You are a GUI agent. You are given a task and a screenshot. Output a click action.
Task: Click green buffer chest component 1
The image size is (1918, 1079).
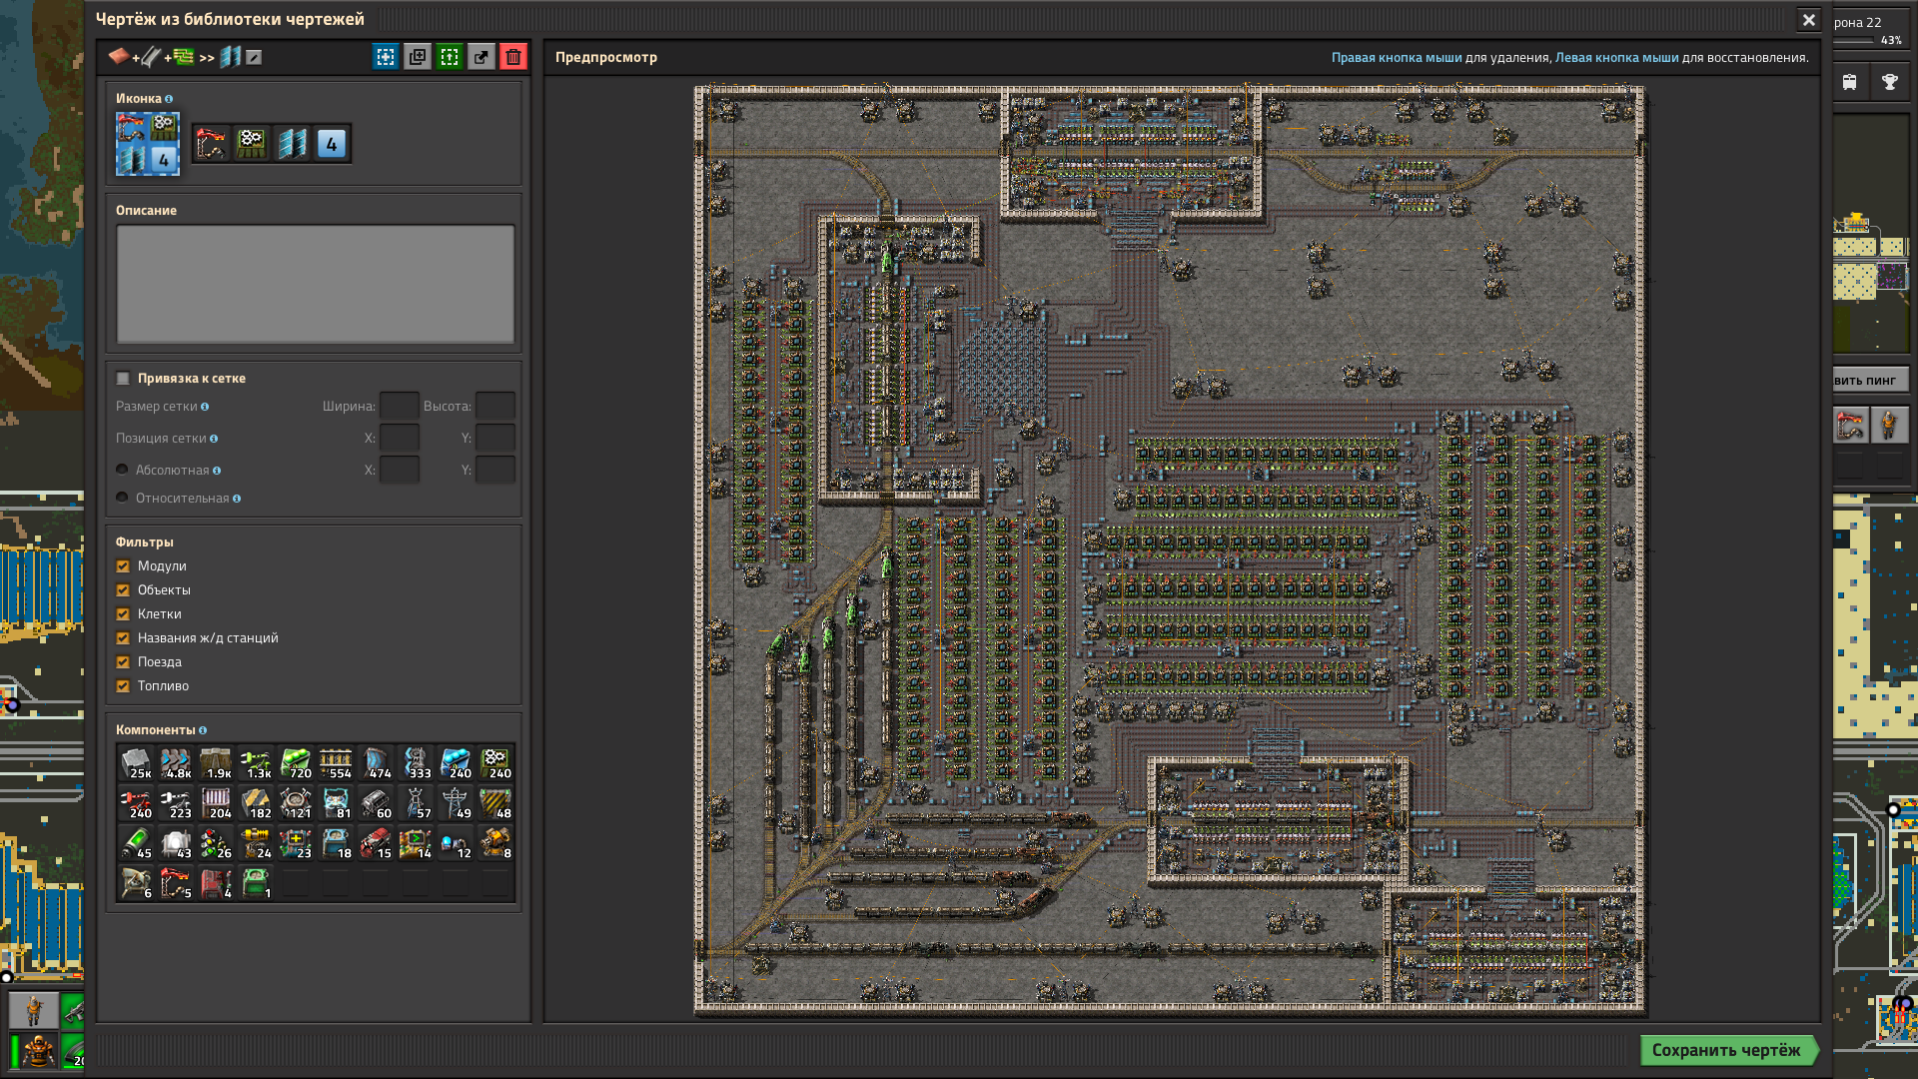tap(256, 883)
